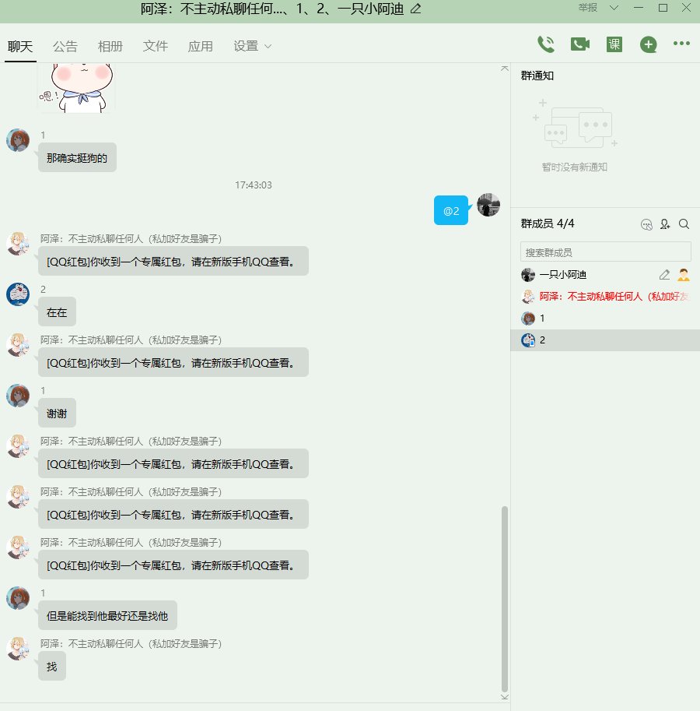
Task: Click 阿泽's avatar next to the 找 message
Action: (x=18, y=649)
